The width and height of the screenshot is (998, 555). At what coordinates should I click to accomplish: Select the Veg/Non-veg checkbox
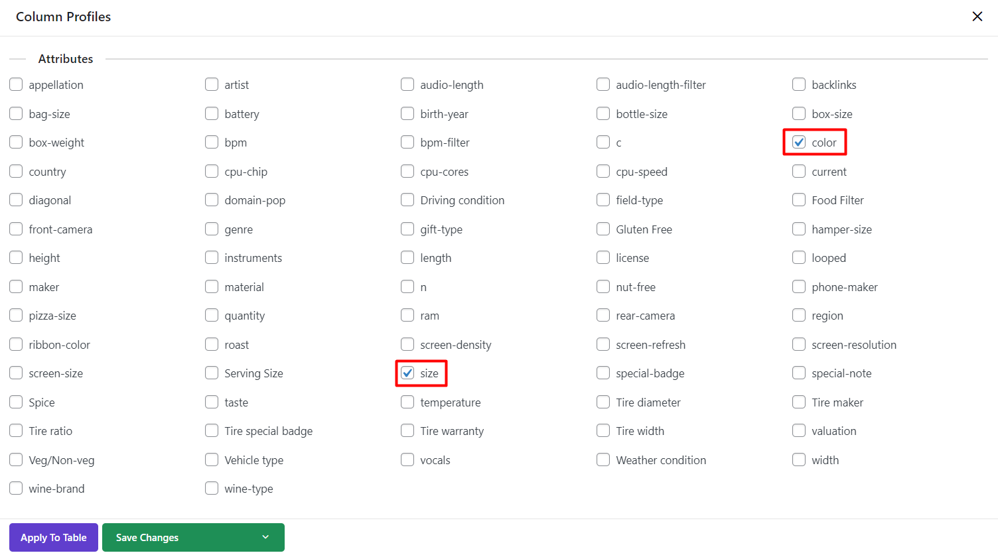[x=16, y=460]
